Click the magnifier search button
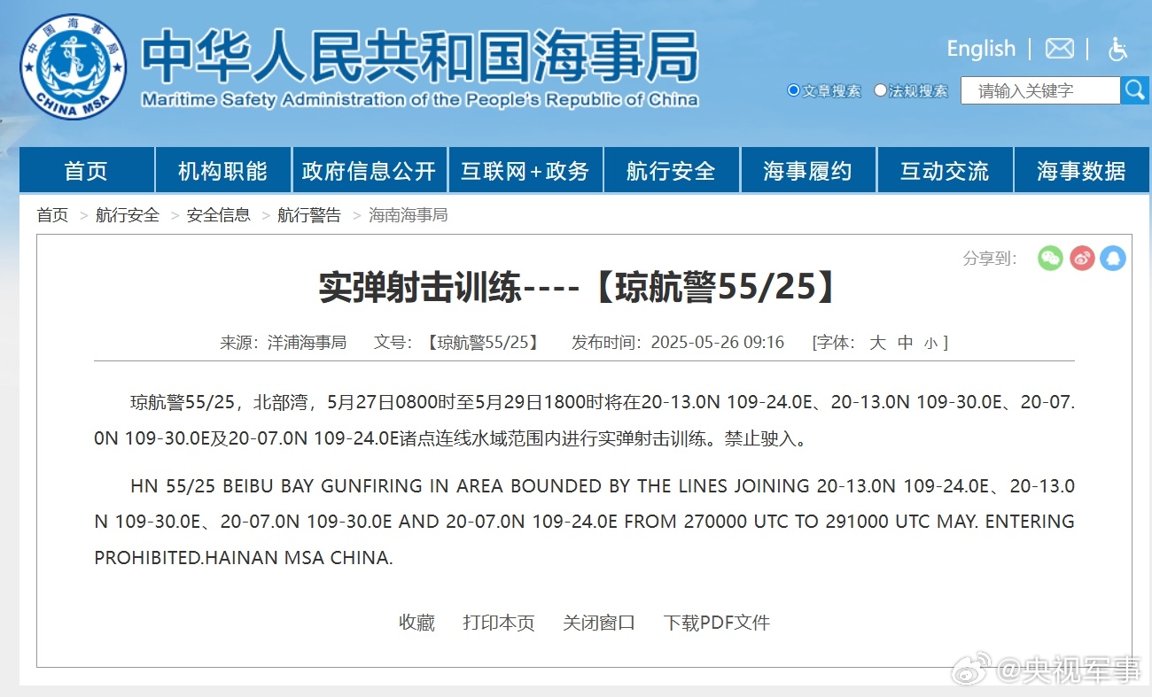Viewport: 1152px width, 697px height. coord(1135,89)
